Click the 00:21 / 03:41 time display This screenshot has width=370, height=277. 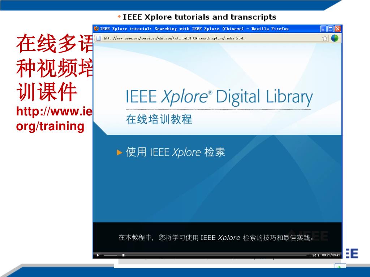331,255
